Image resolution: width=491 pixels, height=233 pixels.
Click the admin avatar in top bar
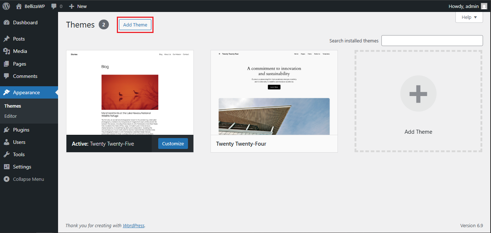pyautogui.click(x=484, y=6)
